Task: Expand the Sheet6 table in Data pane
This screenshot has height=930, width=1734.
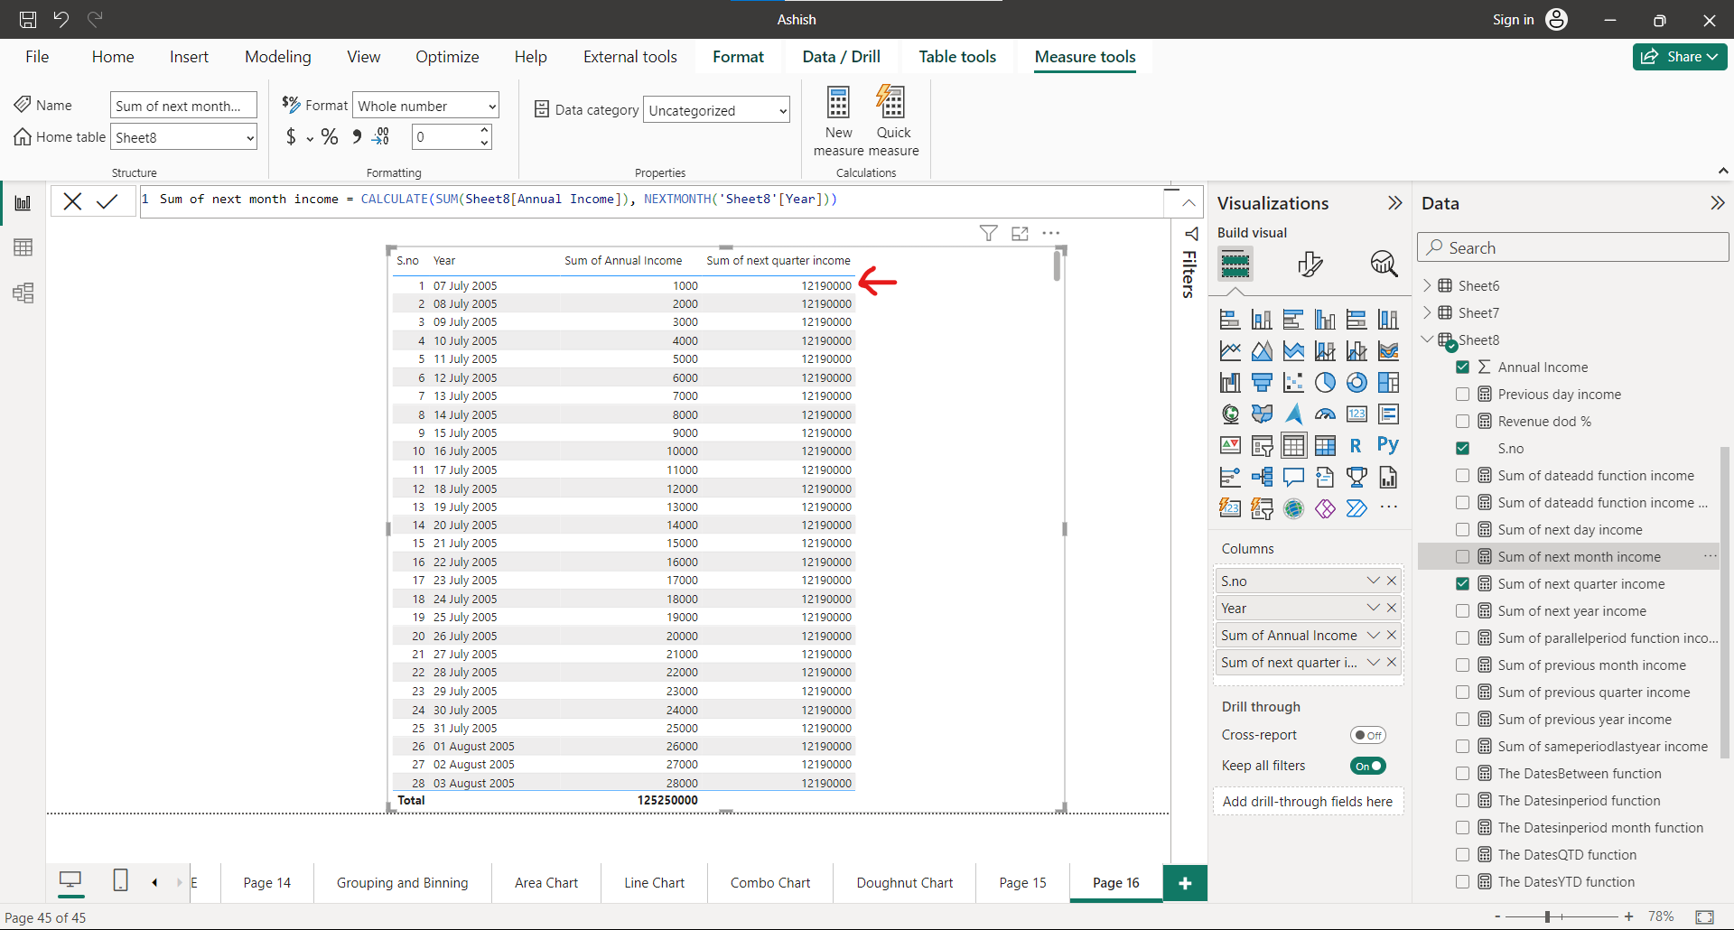Action: point(1427,285)
